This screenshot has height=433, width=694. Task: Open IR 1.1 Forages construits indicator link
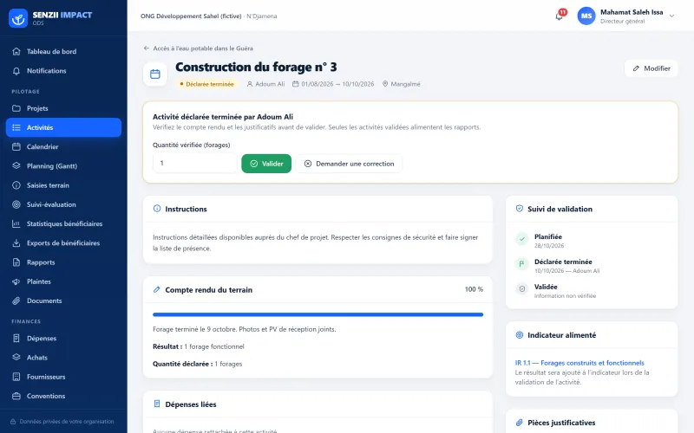coord(579,363)
